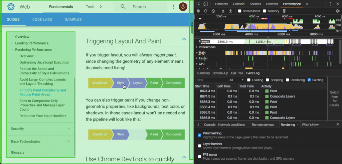Screen dimensions: 342x164
Task: Open the Network tab in DevTools
Action: [x=272, y=4]
